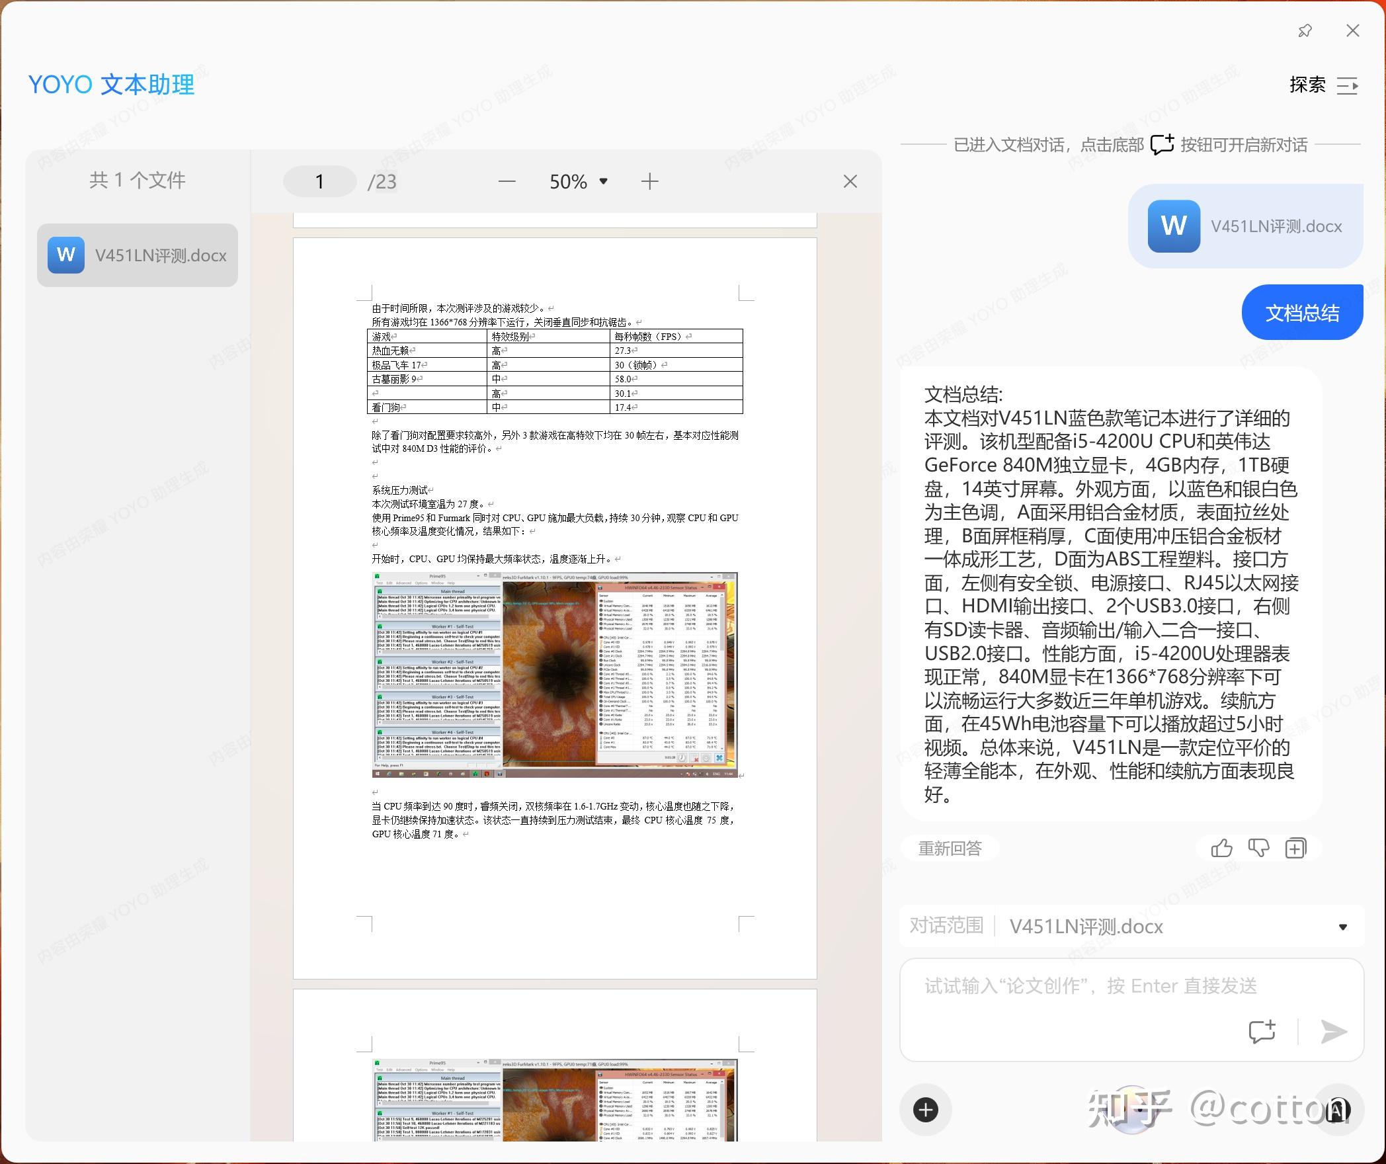Viewport: 1386px width, 1164px height.
Task: Click FPS value 58.0 in table
Action: [676, 379]
